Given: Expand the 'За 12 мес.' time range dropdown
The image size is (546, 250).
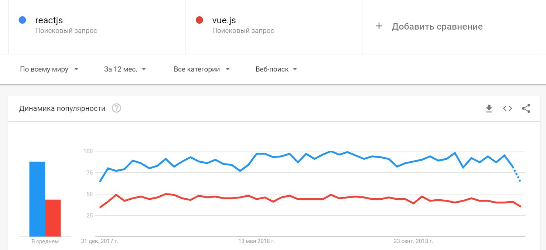Looking at the screenshot, I should 125,69.
